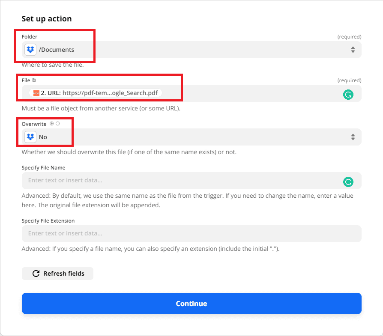Click the Refresh fields button

pos(57,274)
